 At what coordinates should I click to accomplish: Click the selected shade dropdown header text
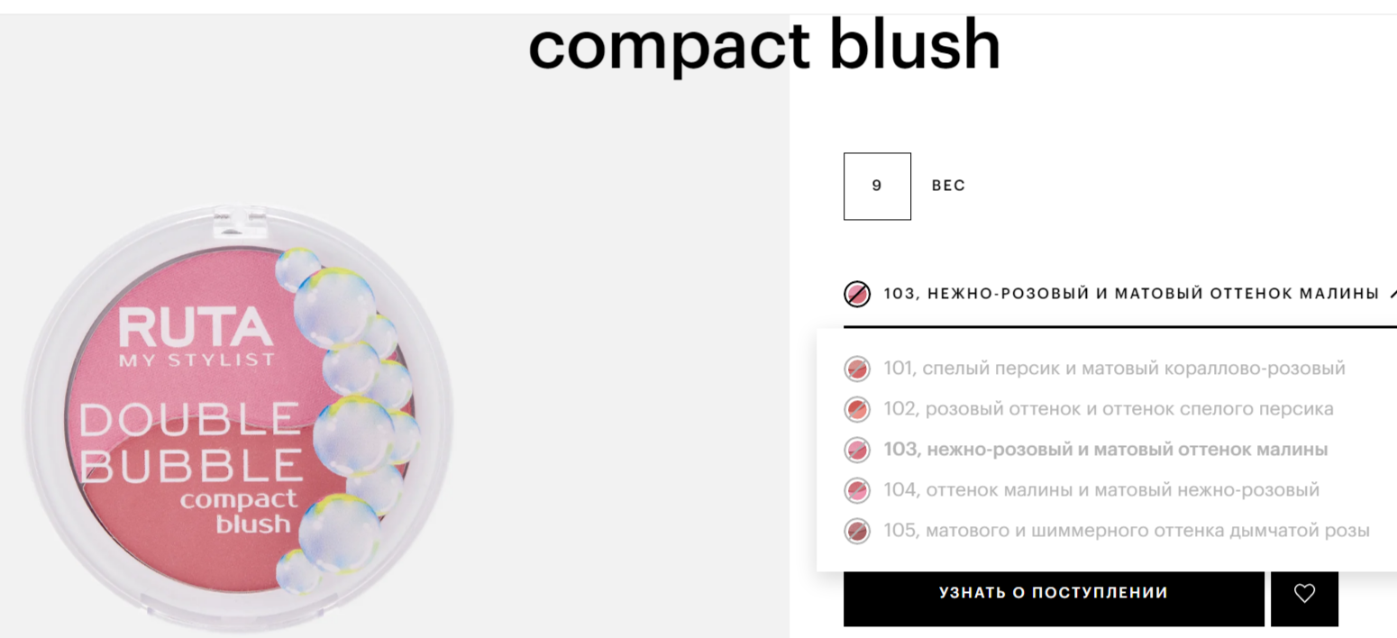[1131, 294]
